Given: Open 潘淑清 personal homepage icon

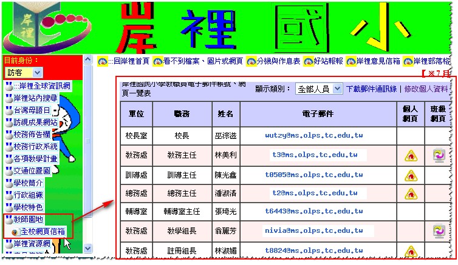Looking at the screenshot, I should [x=411, y=193].
